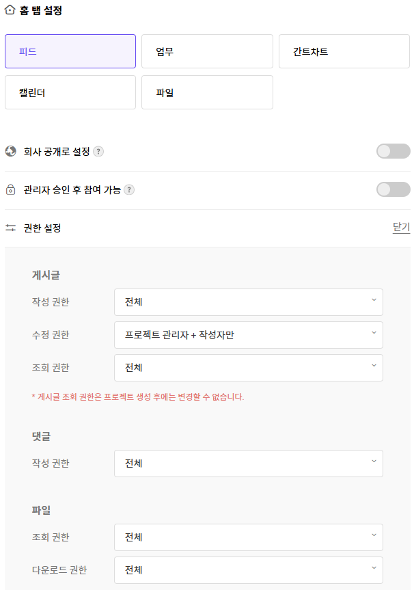Select 피드 as home tab

pyautogui.click(x=70, y=51)
